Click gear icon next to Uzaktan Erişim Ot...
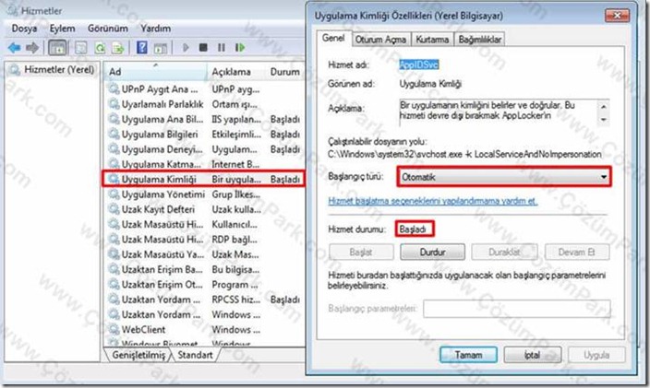 click(114, 284)
